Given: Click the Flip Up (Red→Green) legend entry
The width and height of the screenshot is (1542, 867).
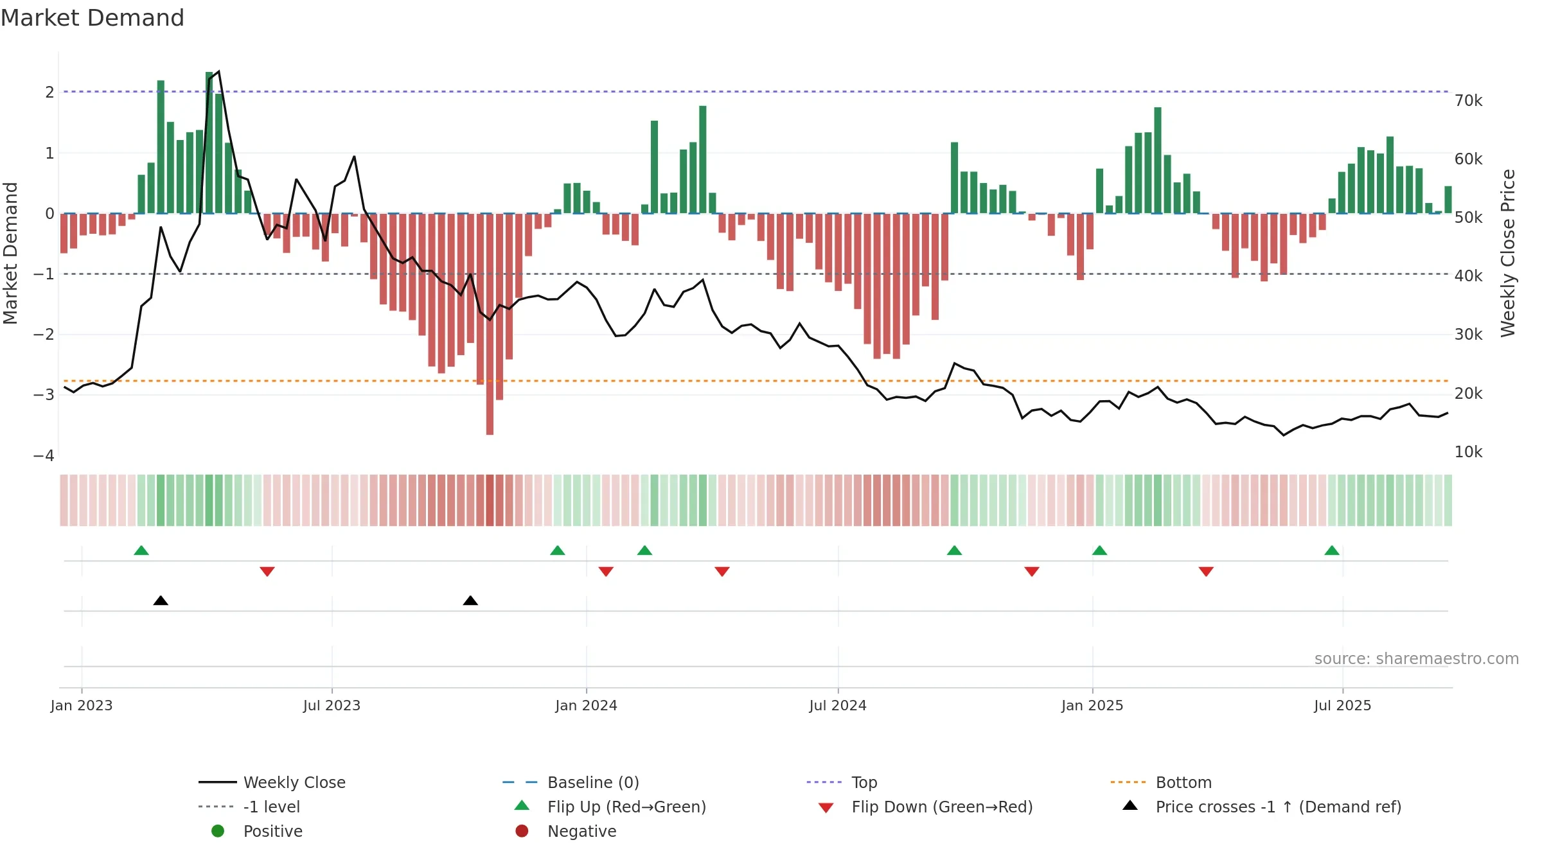Looking at the screenshot, I should 610,807.
